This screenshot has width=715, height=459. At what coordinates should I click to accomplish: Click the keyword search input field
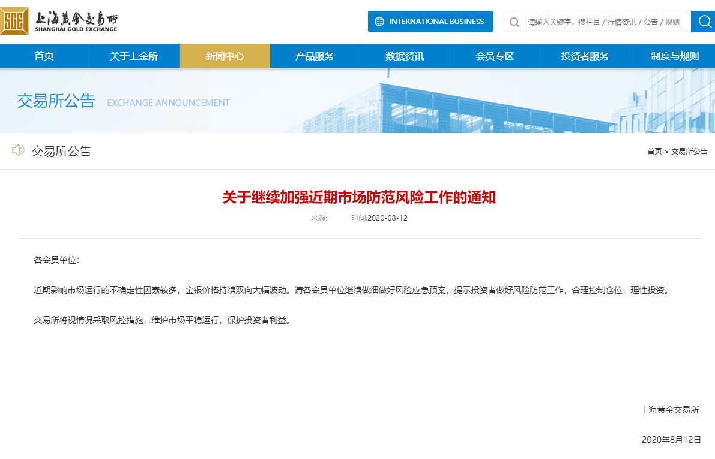[600, 22]
